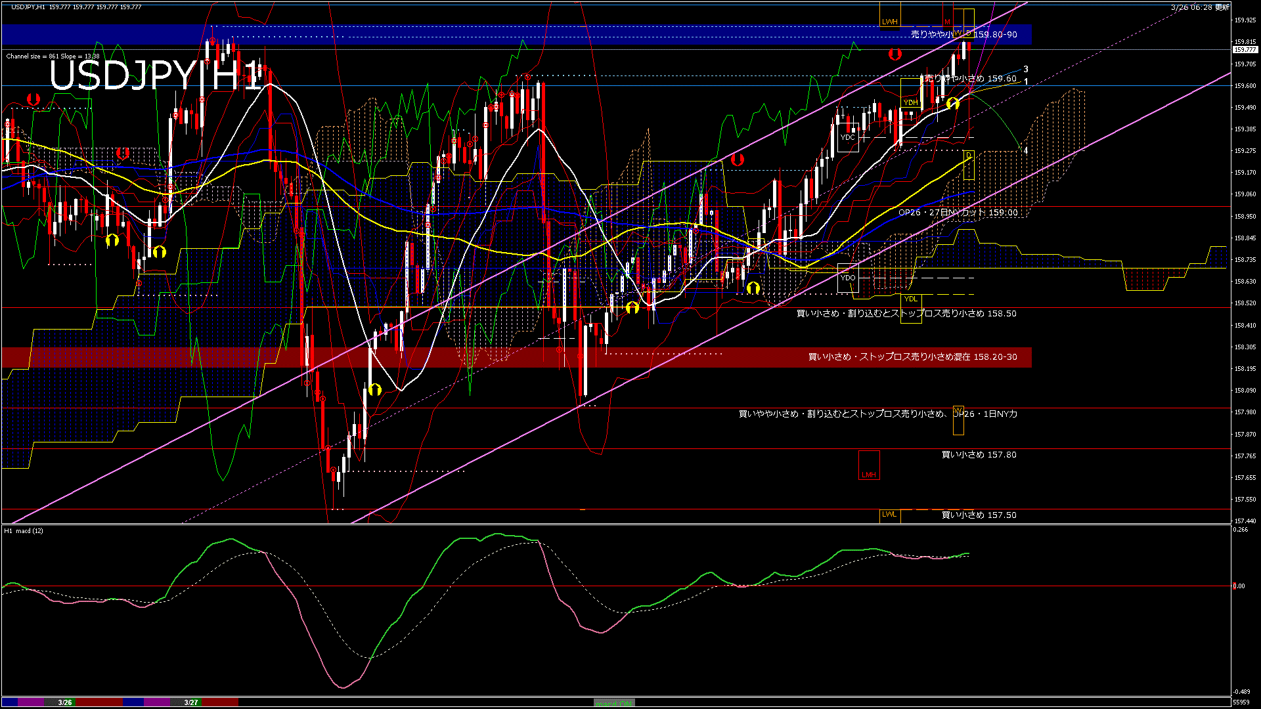This screenshot has width=1261, height=709.
Task: Click the LWL last-week-low marker label
Action: pyautogui.click(x=889, y=515)
